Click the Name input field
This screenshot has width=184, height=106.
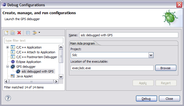(129, 35)
